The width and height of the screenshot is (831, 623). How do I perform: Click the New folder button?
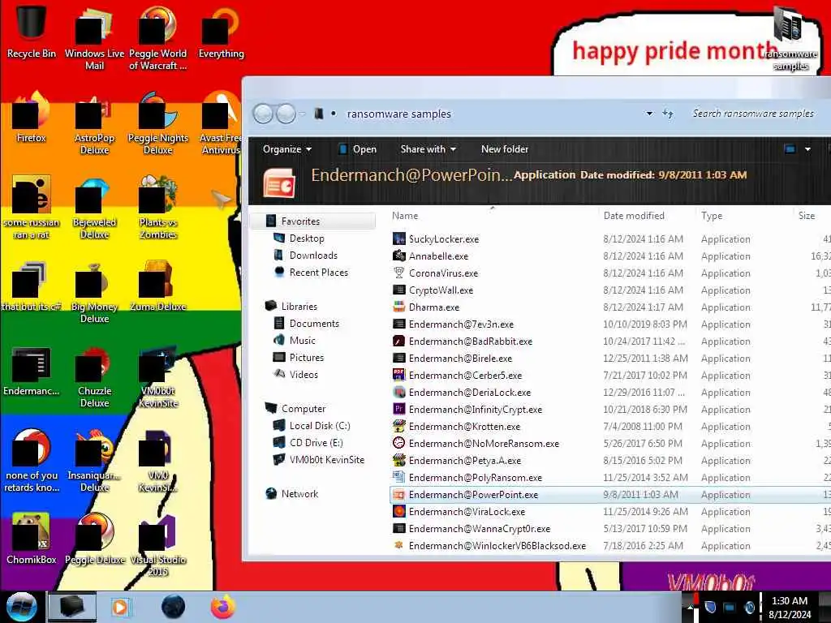505,149
